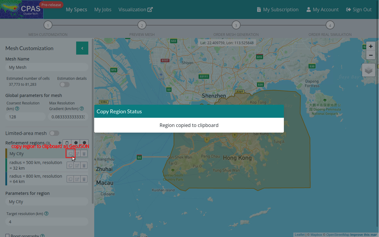Click the left panel vertical scrollbar

[x=93, y=121]
